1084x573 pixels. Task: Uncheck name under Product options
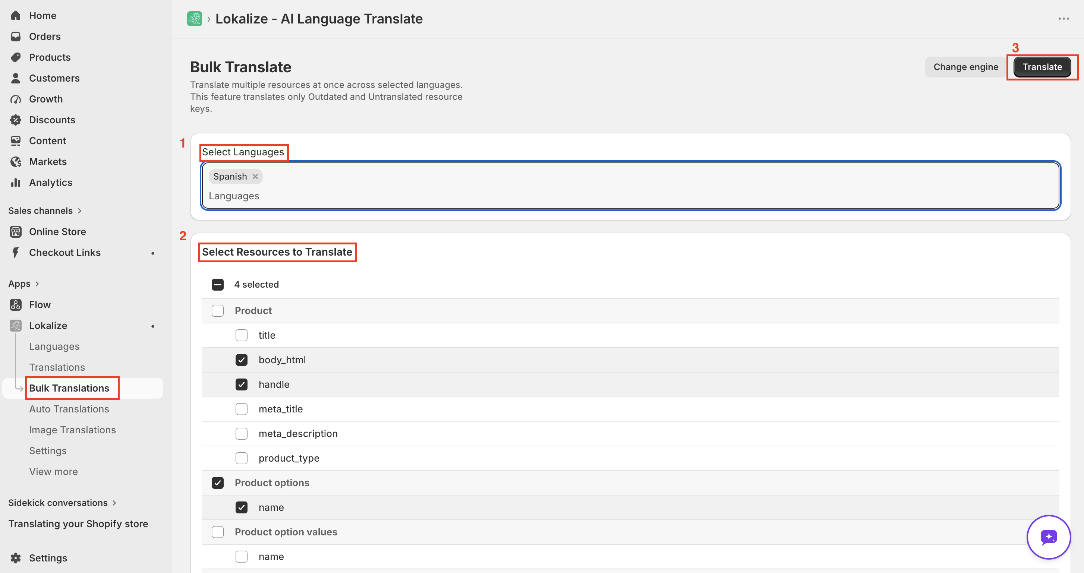[242, 507]
